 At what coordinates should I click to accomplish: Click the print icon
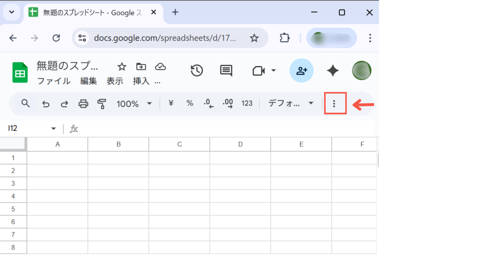click(x=83, y=104)
